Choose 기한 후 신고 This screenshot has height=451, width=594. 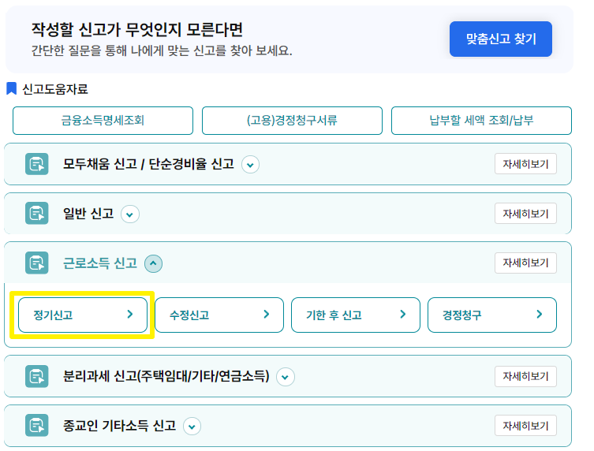(355, 315)
